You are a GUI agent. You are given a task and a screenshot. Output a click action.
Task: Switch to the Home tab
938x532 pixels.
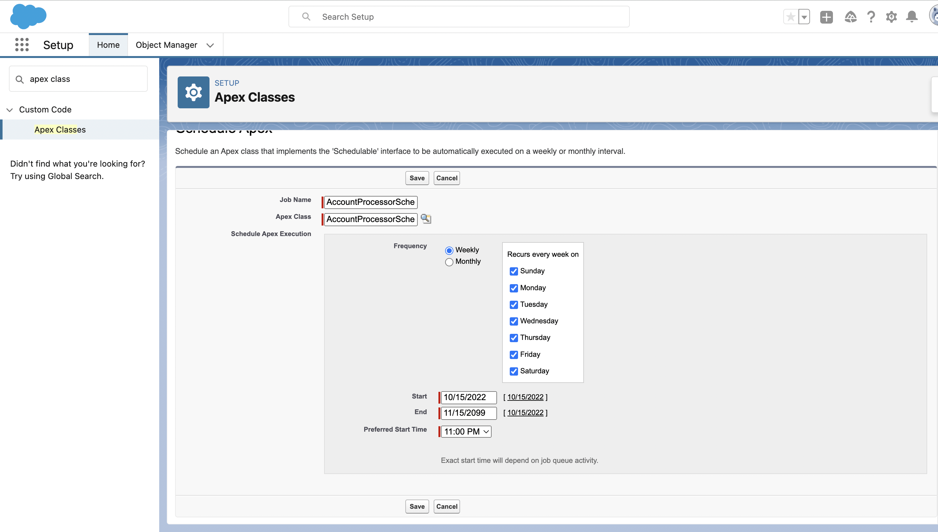pyautogui.click(x=108, y=45)
